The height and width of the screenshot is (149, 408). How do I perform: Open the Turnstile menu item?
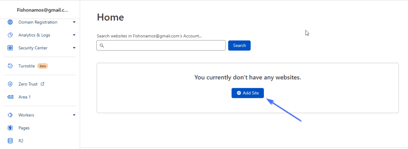click(x=27, y=66)
